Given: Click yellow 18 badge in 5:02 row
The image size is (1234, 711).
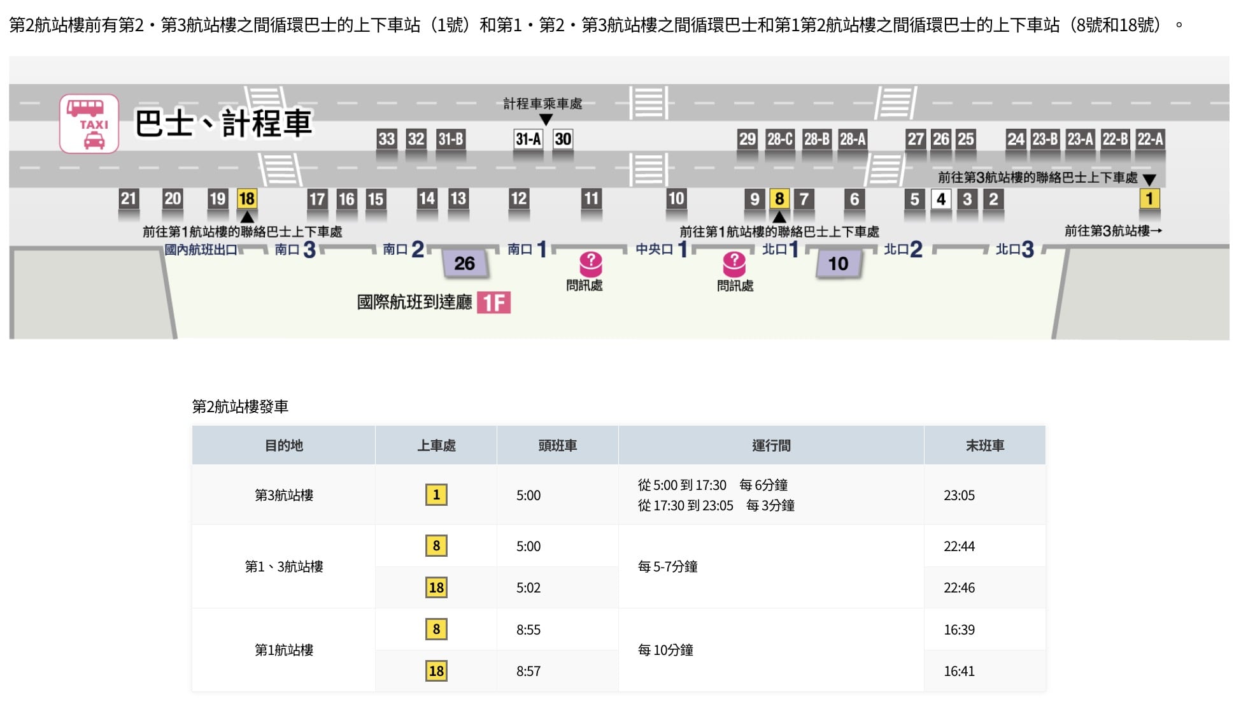Looking at the screenshot, I should (x=436, y=587).
